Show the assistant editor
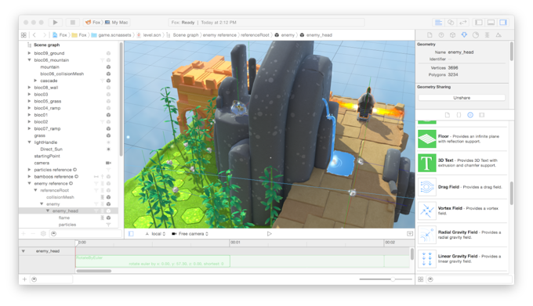The width and height of the screenshot is (533, 306). [x=451, y=23]
